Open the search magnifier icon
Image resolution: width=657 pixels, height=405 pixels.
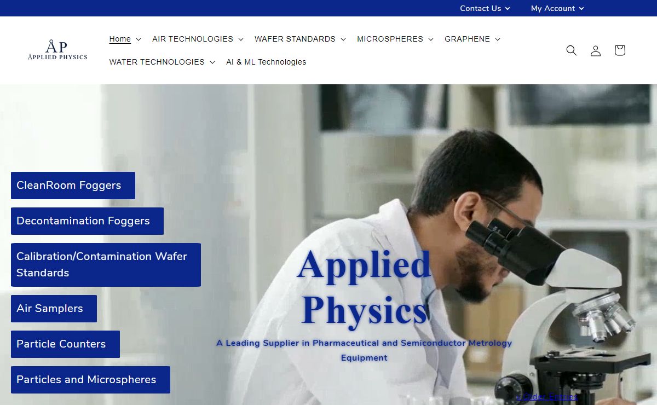point(571,50)
